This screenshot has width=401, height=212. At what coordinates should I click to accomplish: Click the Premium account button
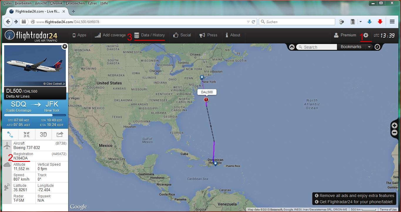pyautogui.click(x=345, y=35)
